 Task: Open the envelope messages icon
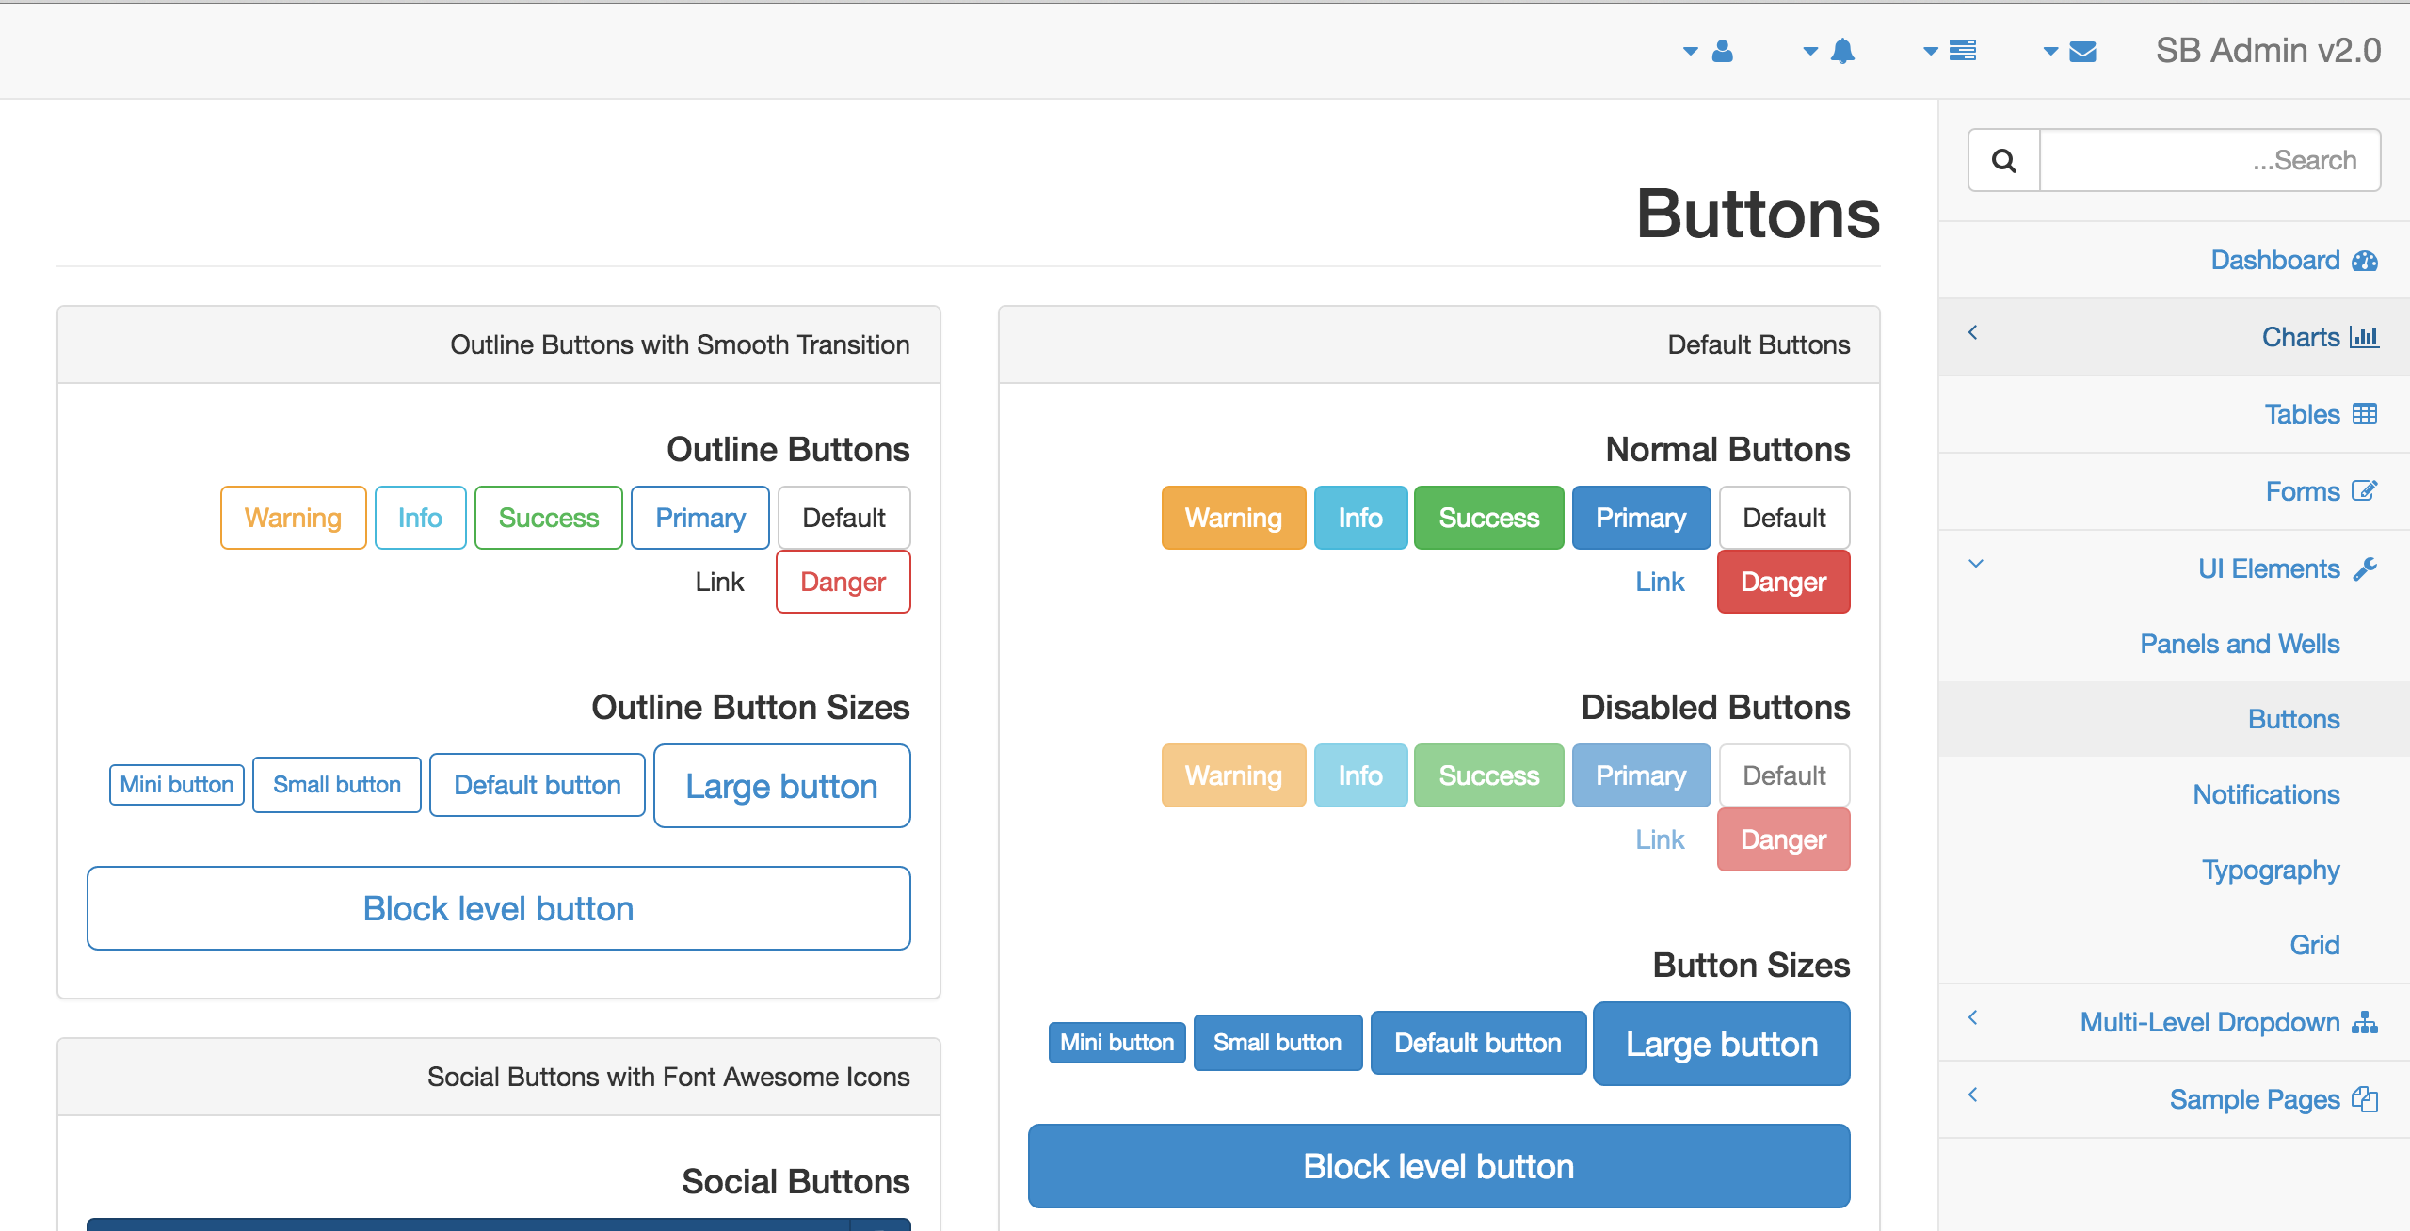2082,51
